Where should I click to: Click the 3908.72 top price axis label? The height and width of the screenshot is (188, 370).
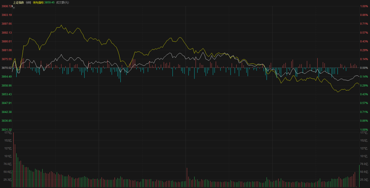[7, 6]
